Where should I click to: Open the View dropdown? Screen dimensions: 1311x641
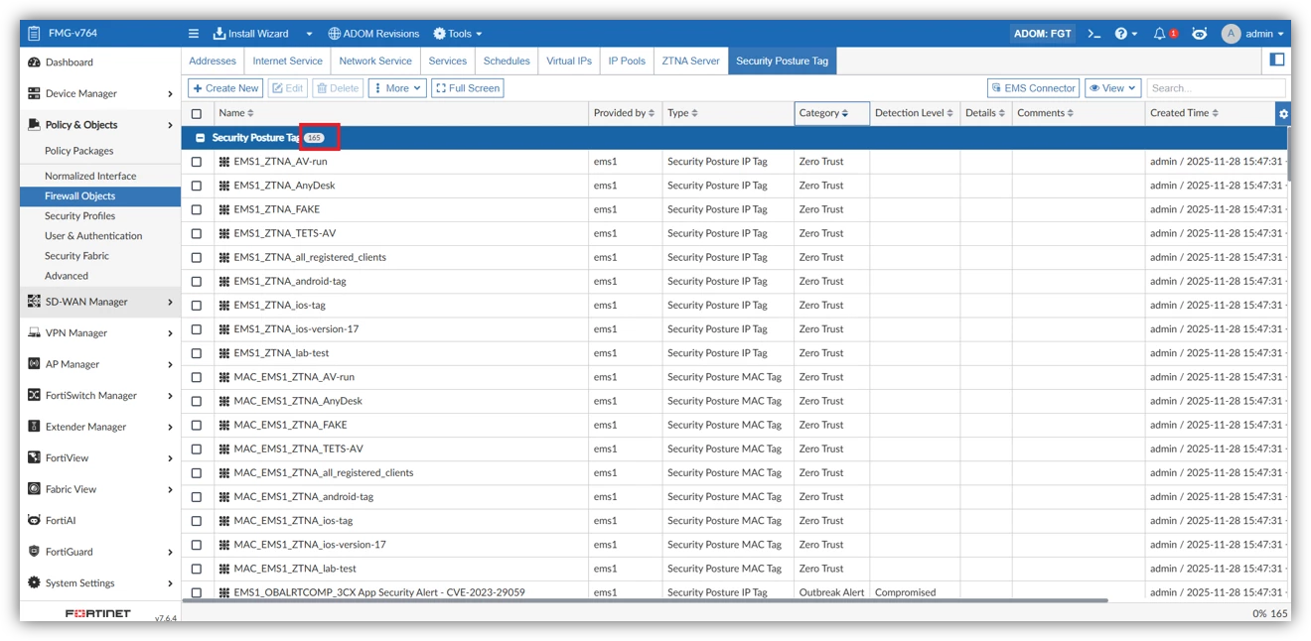1112,88
